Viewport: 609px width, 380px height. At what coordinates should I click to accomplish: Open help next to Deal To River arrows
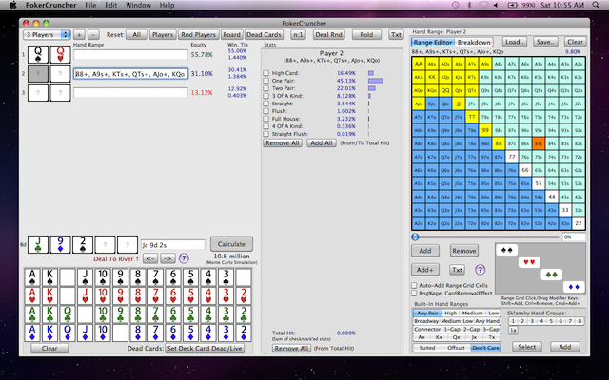[x=184, y=258]
